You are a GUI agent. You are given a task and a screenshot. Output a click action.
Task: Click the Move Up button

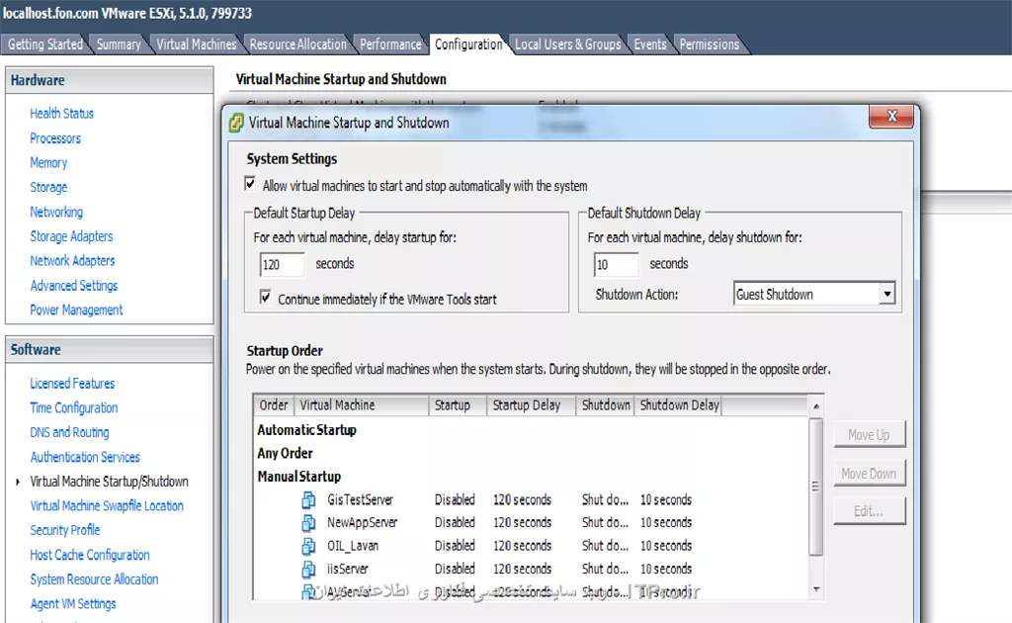(870, 434)
